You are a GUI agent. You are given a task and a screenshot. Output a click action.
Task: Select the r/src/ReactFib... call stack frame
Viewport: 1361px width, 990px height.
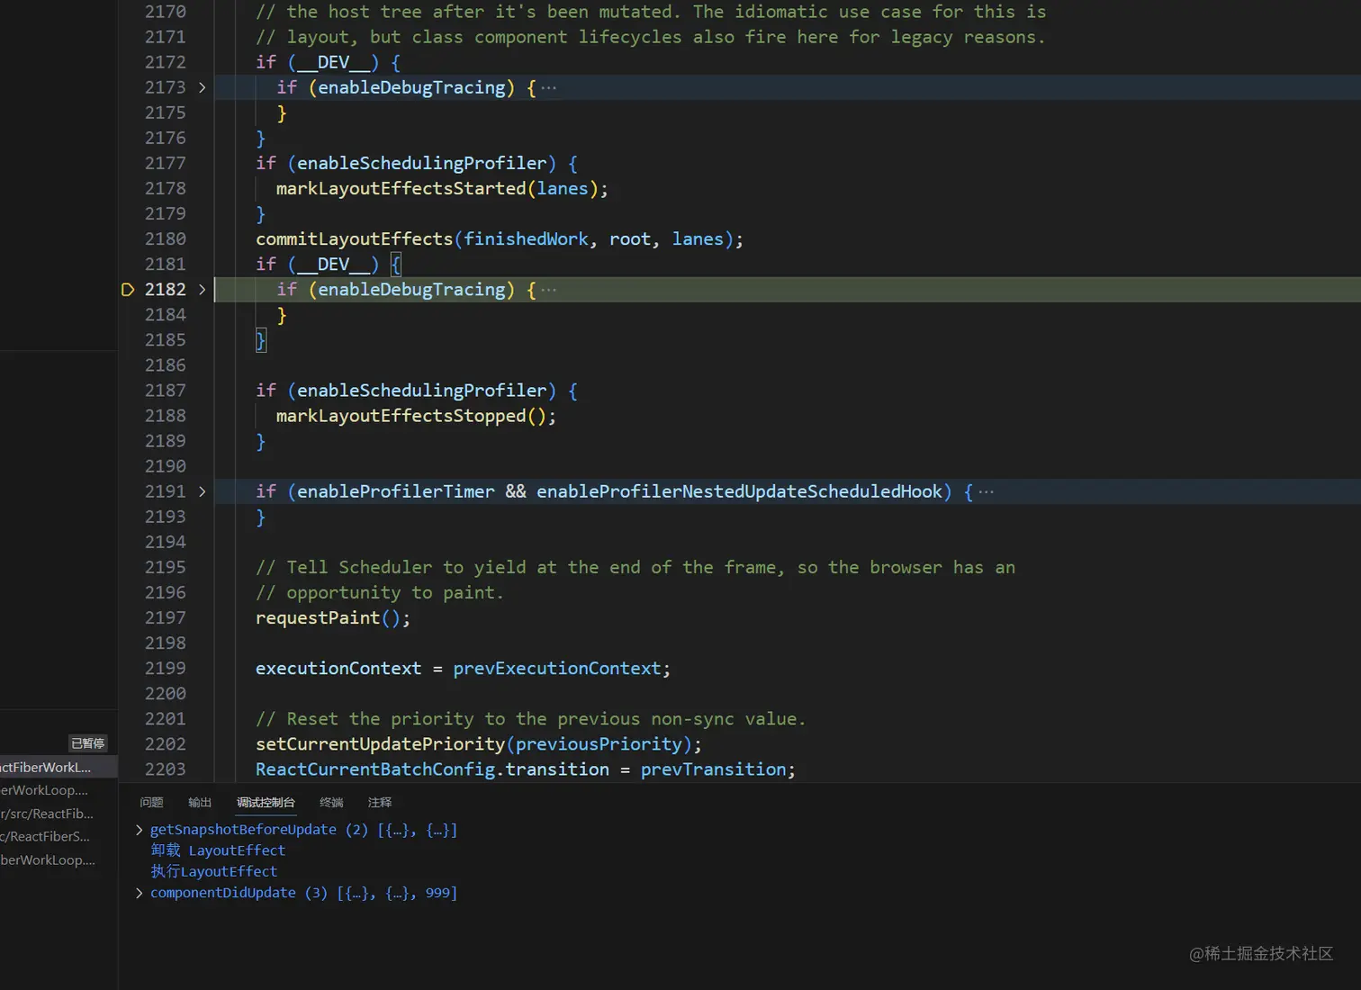click(x=59, y=814)
